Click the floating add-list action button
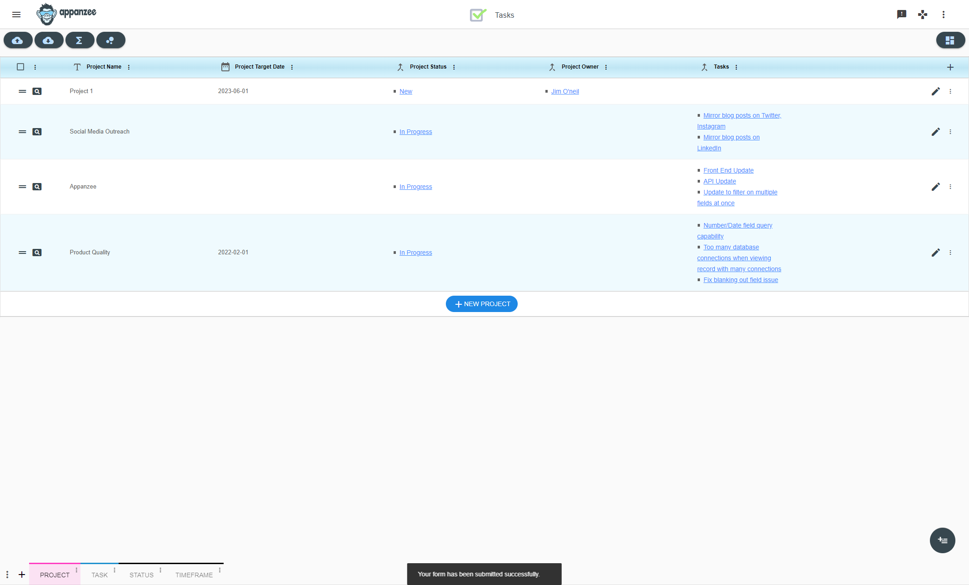 tap(943, 540)
